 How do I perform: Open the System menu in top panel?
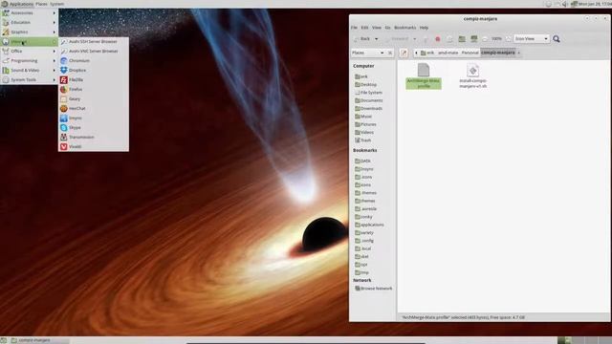pos(57,4)
